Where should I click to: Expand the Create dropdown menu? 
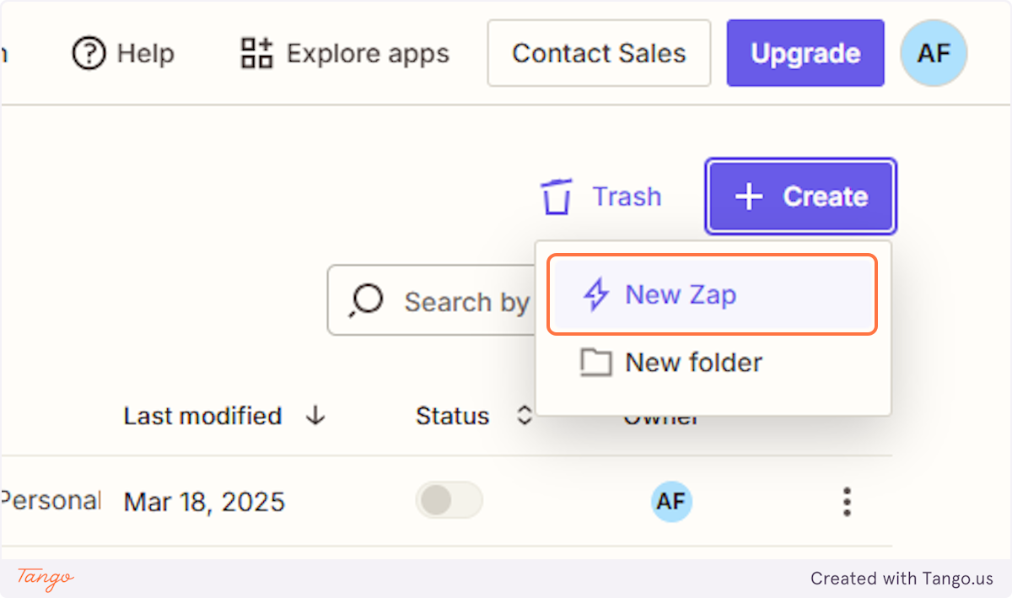pyautogui.click(x=799, y=196)
